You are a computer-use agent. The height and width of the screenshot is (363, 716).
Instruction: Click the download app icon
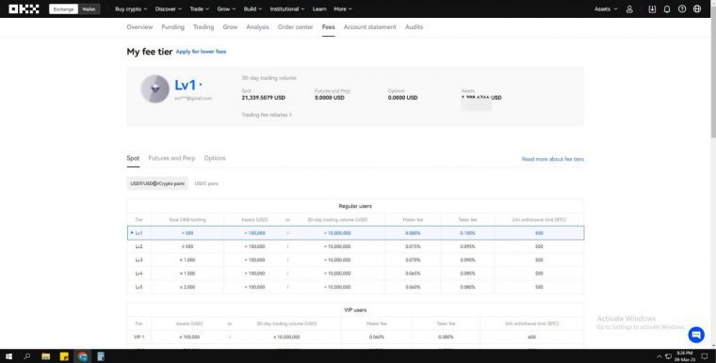[652, 9]
